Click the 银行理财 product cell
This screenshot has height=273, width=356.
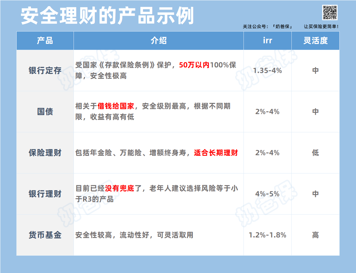[x=45, y=194]
